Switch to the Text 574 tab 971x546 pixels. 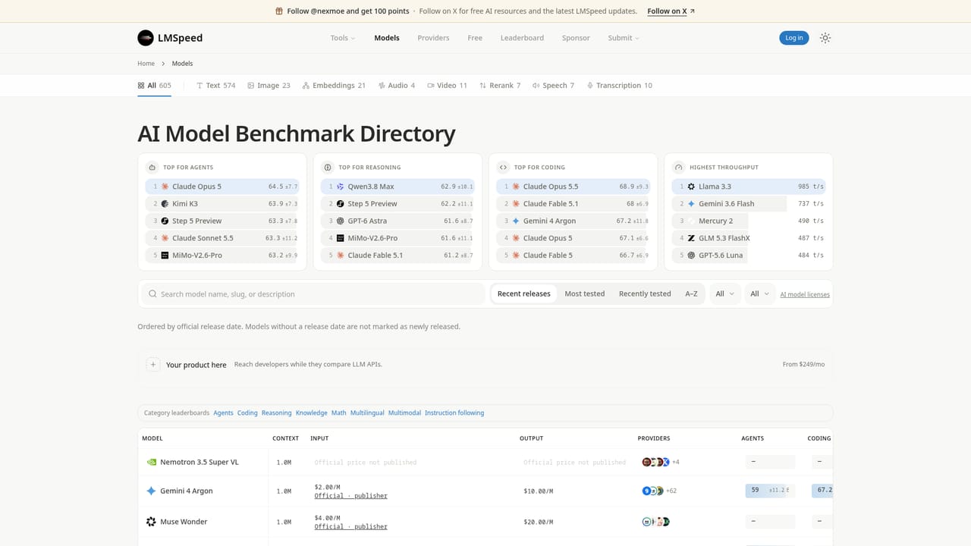point(215,86)
